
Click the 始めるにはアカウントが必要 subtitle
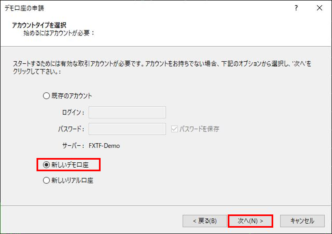tap(59, 33)
